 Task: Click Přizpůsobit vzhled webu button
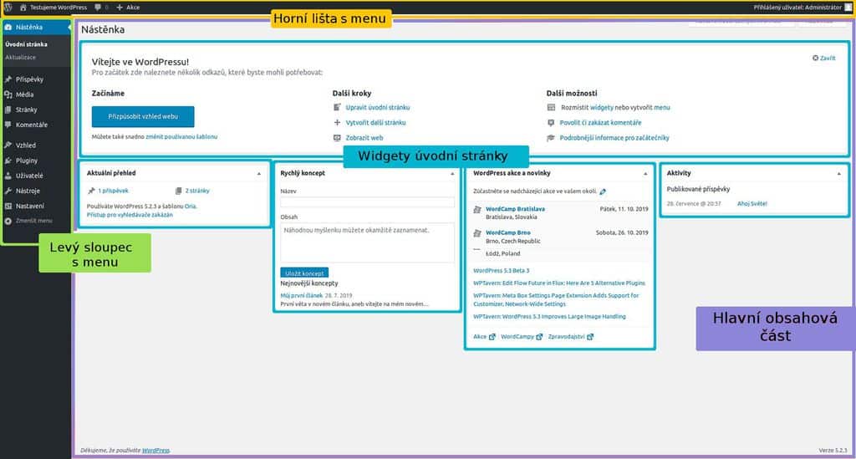143,116
